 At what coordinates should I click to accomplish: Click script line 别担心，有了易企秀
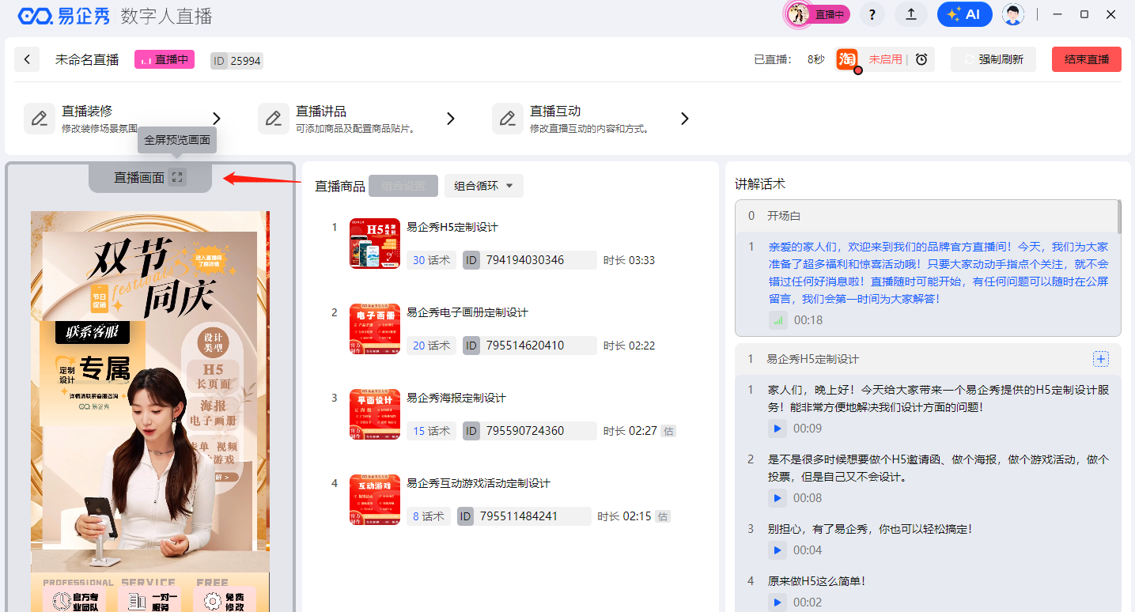click(x=870, y=529)
